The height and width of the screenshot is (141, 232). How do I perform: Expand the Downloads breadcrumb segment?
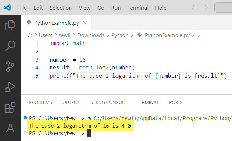[x=91, y=35]
